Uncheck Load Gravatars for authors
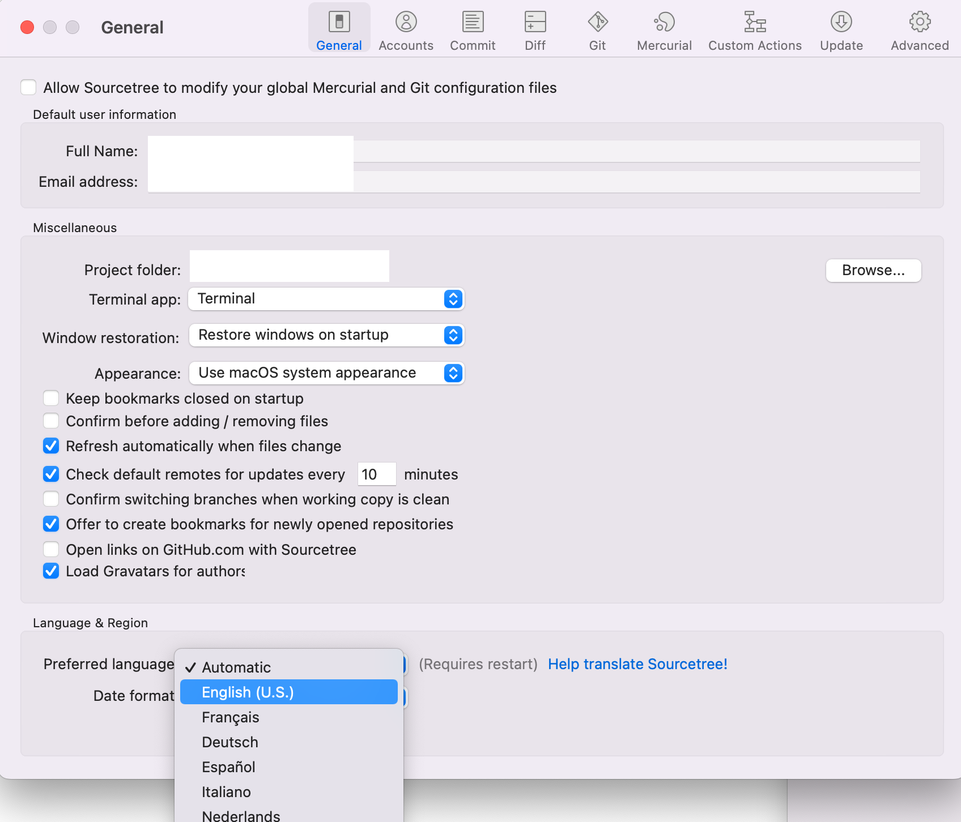Image resolution: width=961 pixels, height=822 pixels. 51,571
